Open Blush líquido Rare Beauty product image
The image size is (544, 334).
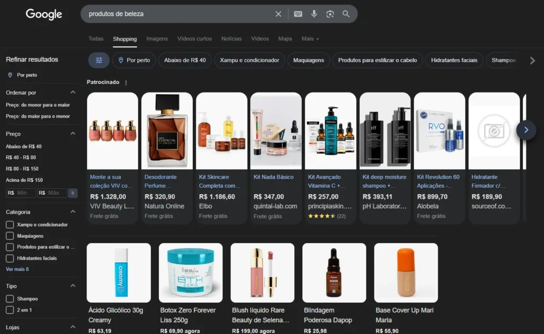coord(262,273)
